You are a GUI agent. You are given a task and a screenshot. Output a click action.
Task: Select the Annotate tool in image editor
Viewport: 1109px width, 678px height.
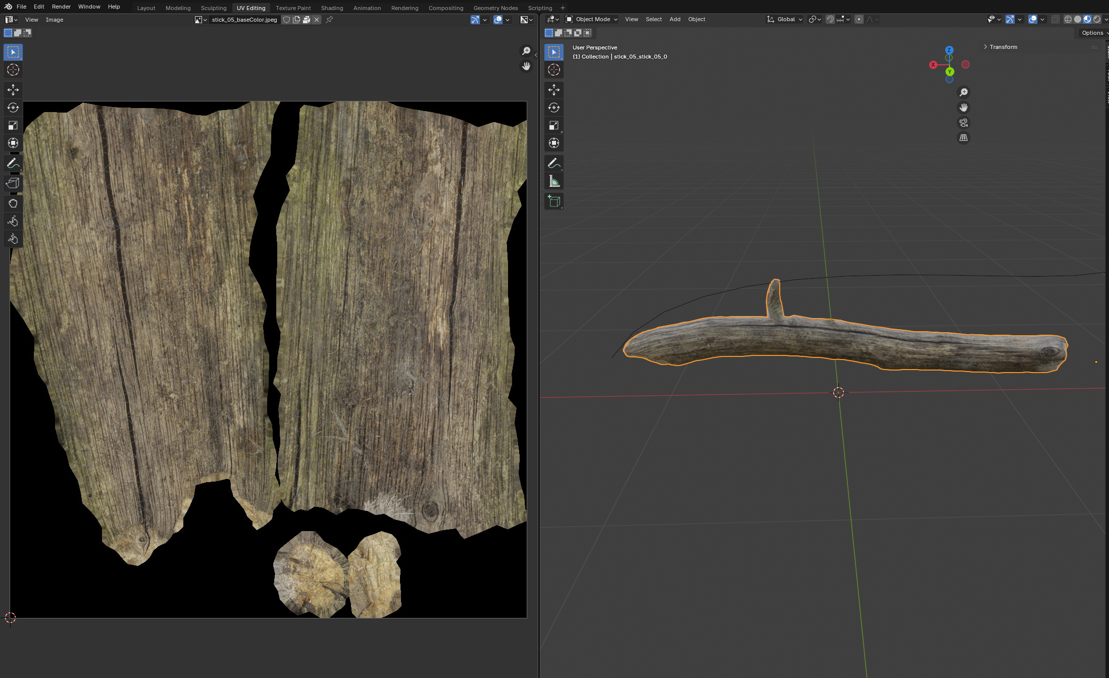13,164
